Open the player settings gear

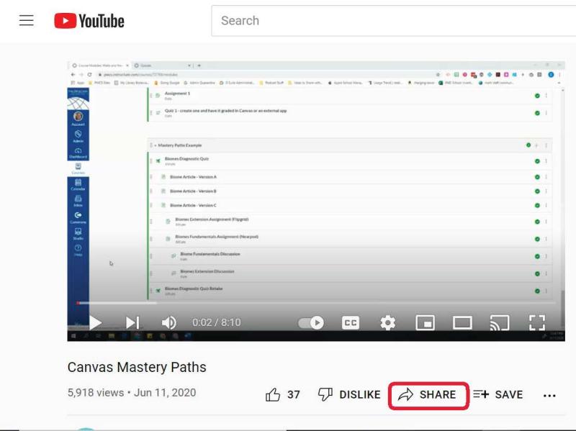coord(388,322)
